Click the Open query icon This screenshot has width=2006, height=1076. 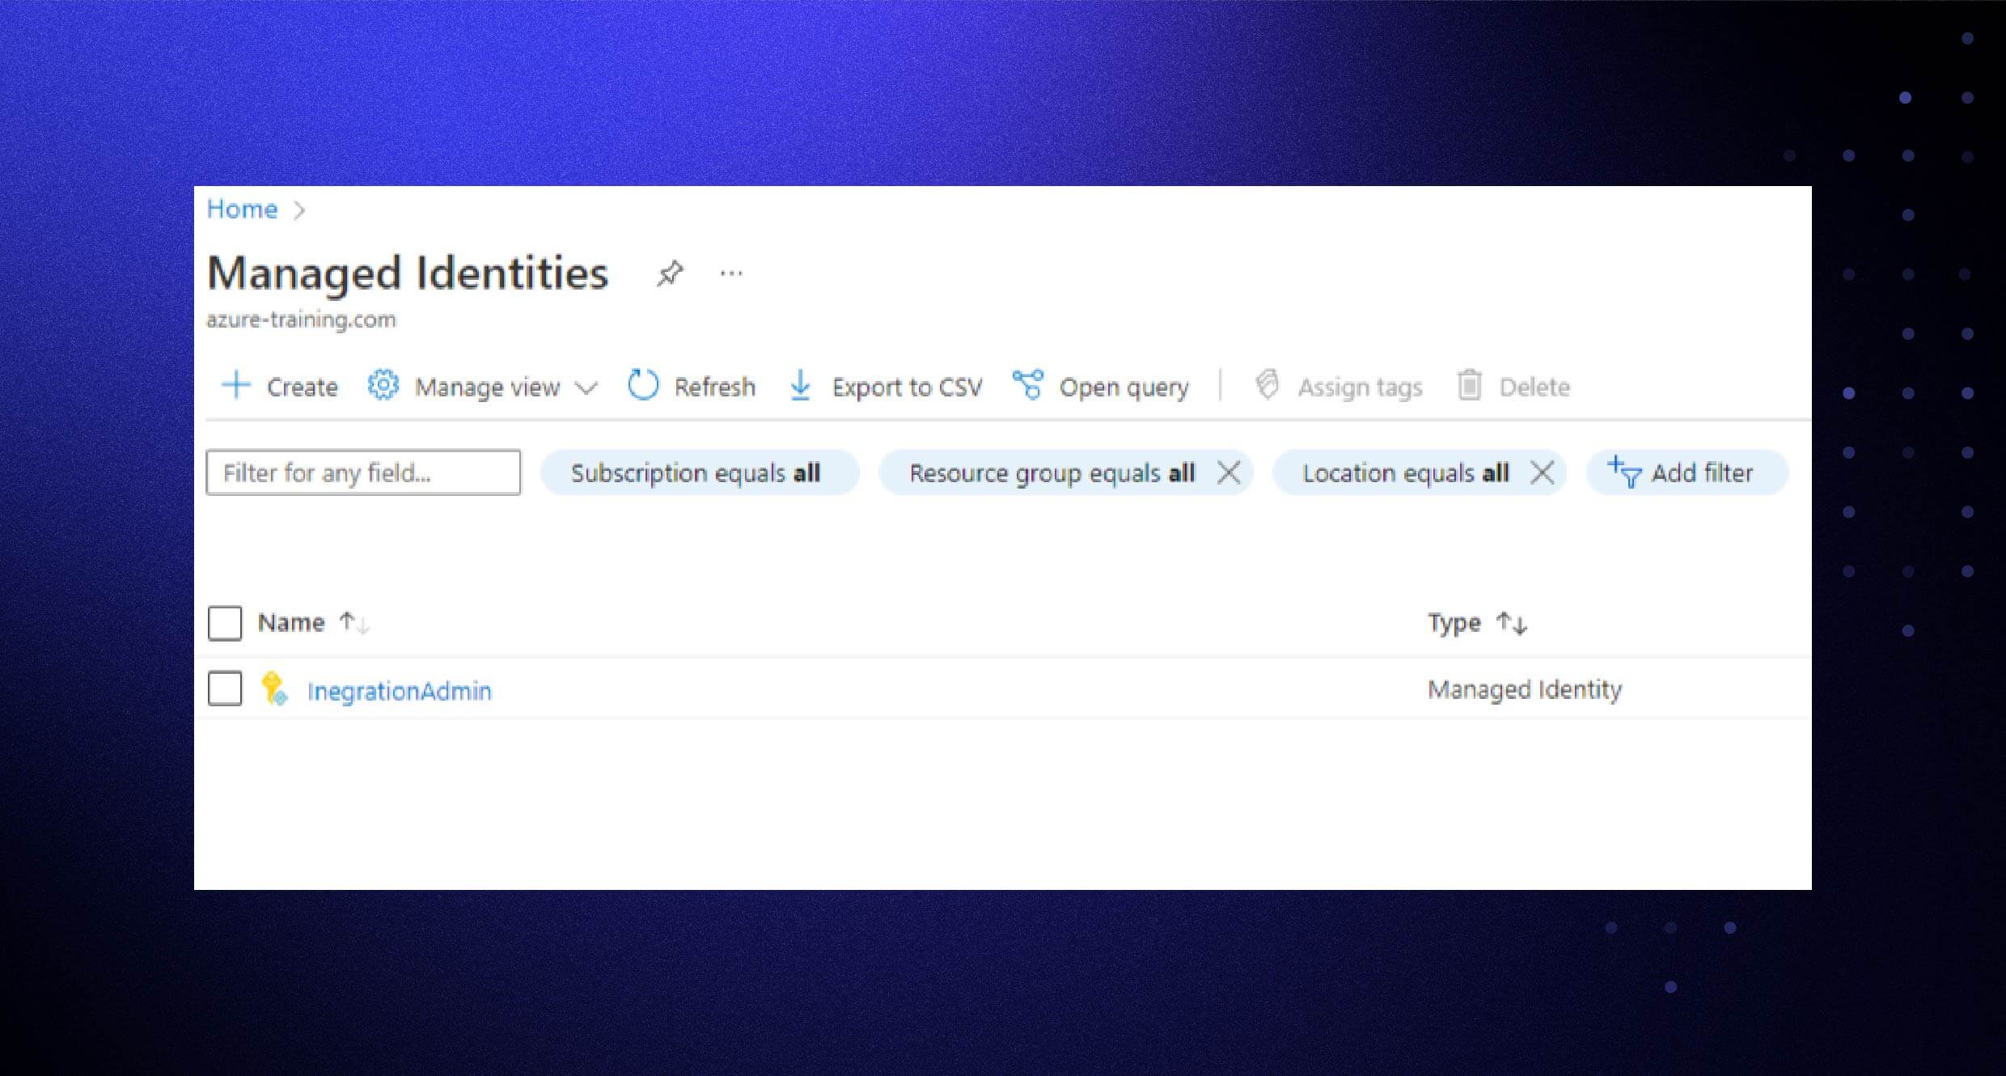(1029, 386)
